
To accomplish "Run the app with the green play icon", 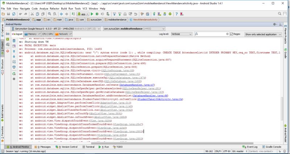I will point(92,14).
